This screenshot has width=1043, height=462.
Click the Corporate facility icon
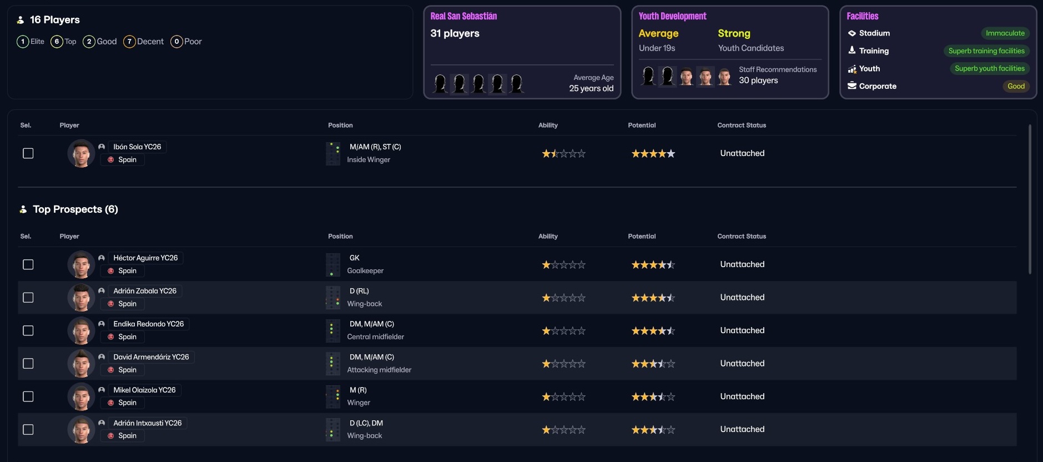[851, 86]
